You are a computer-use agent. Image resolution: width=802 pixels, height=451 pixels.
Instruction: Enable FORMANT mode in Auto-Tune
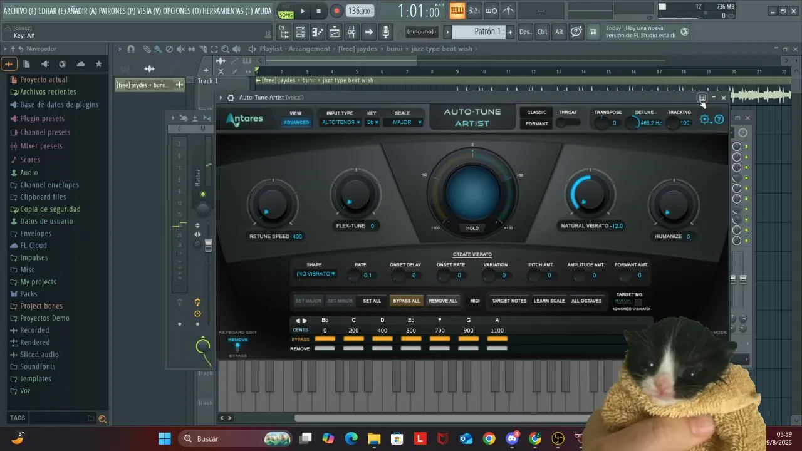coord(537,123)
